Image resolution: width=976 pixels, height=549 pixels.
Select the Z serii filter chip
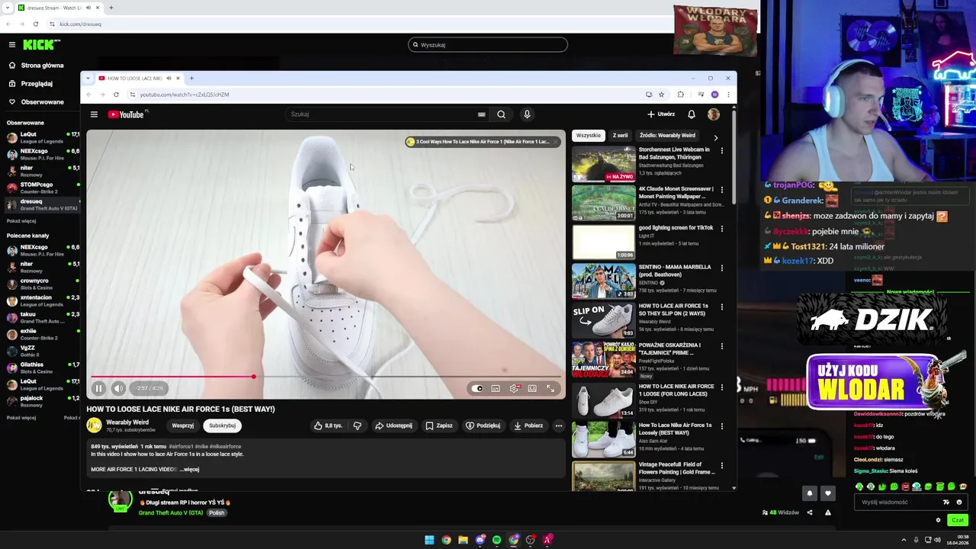[x=620, y=136]
